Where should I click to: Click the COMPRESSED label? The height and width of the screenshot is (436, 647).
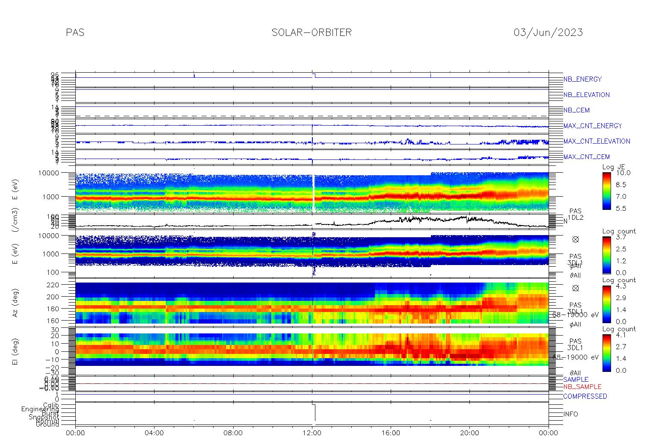coord(585,396)
